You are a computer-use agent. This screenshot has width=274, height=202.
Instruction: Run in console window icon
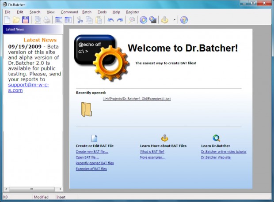click(x=153, y=20)
